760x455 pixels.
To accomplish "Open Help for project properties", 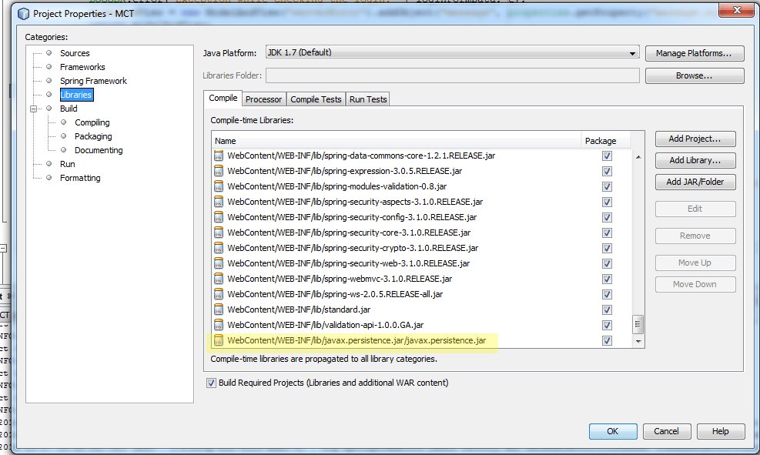I will point(720,431).
